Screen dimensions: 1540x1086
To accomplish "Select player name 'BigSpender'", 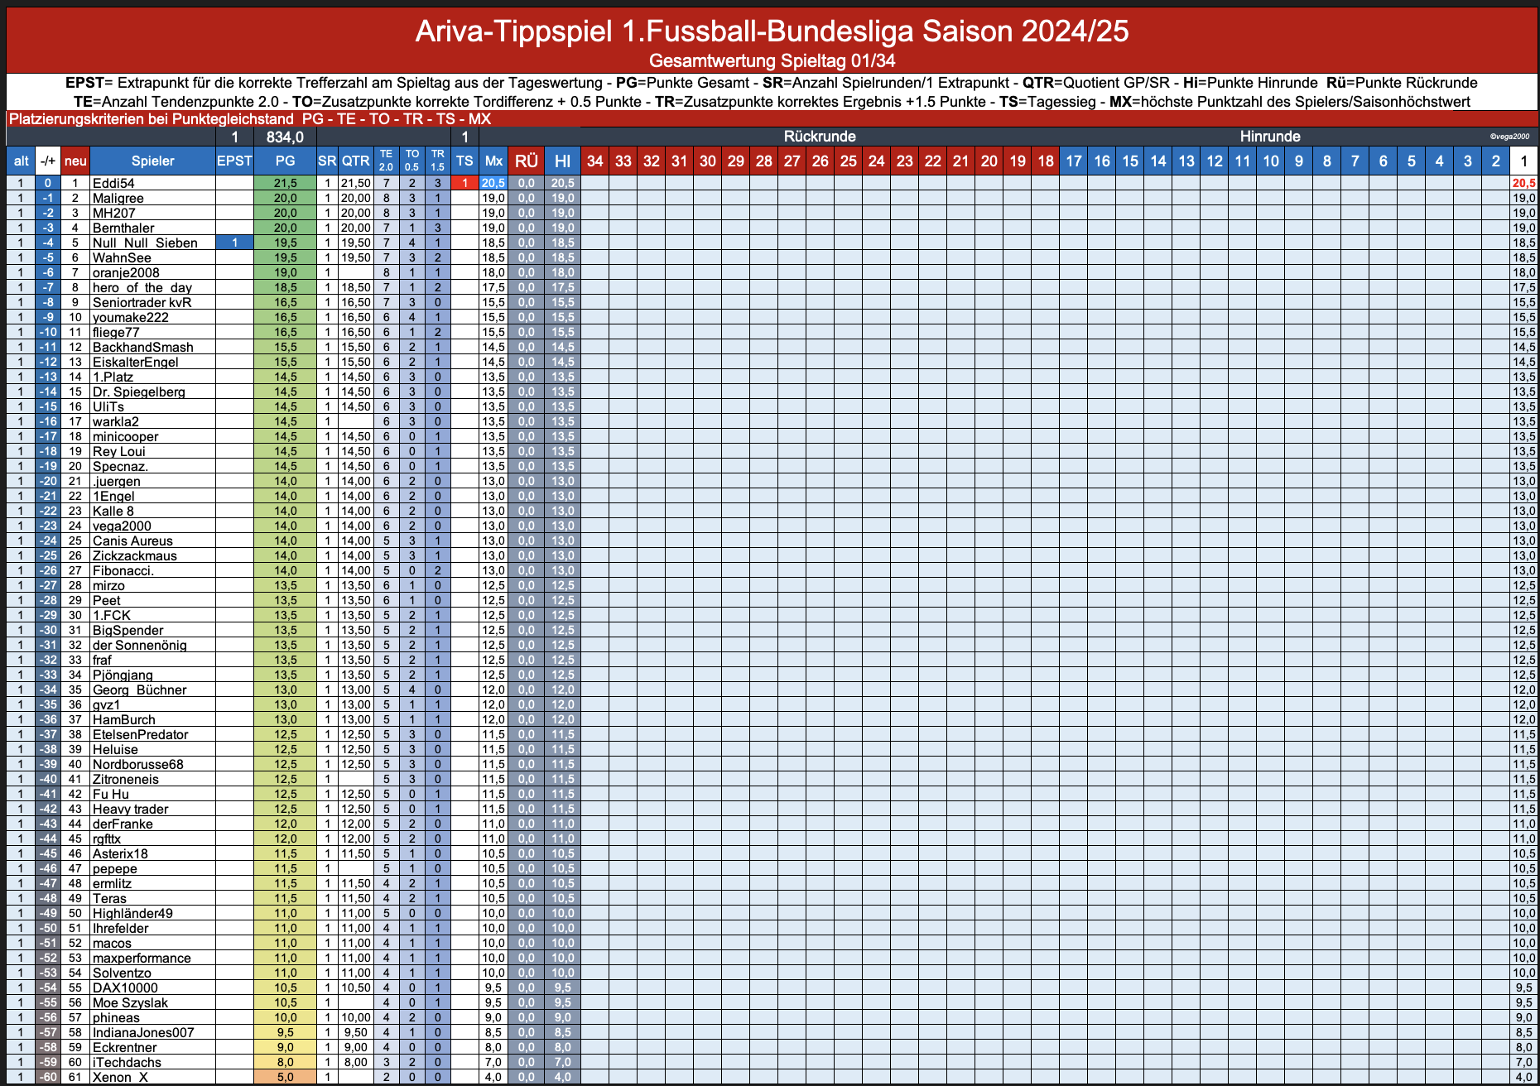I will click(x=128, y=630).
